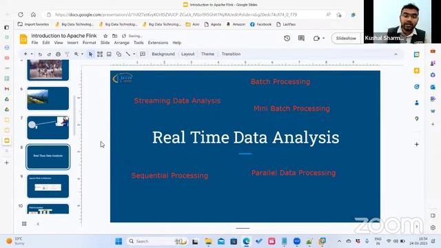Open the Help menu
Image resolution: width=441 pixels, height=248 pixels.
point(176,43)
